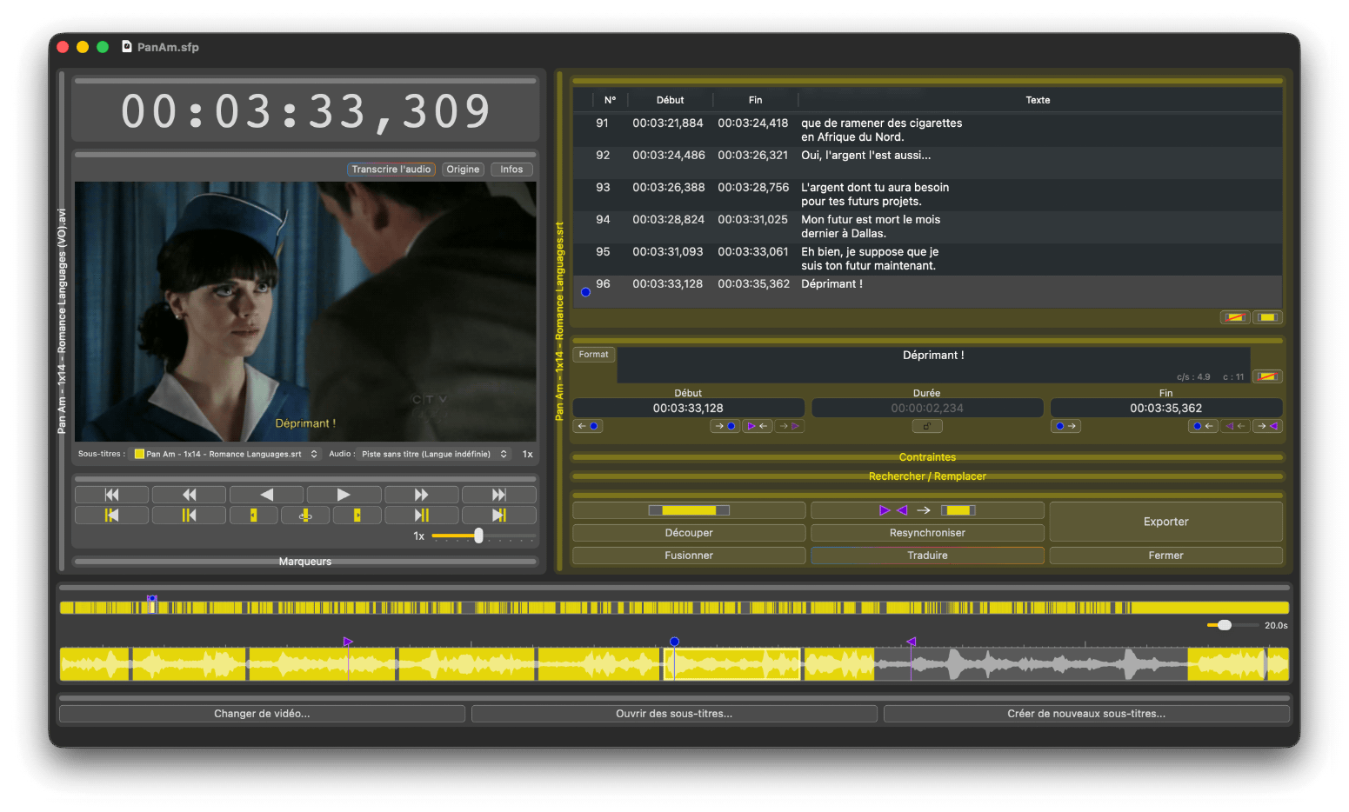Click the add-subtitle yellow bar button above Découper

pyautogui.click(x=689, y=510)
